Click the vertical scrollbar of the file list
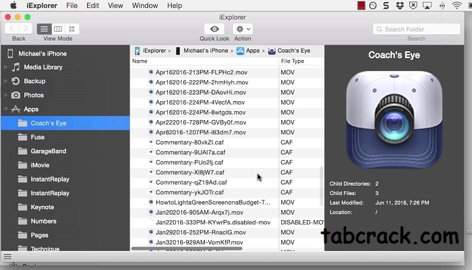This screenshot has width=472, height=270. point(321,186)
